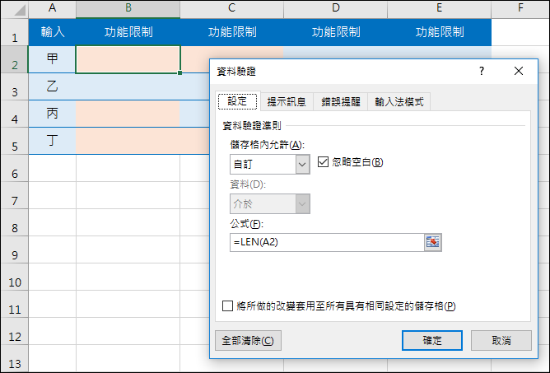
Task: Select row 6 header
Action: [x=14, y=169]
